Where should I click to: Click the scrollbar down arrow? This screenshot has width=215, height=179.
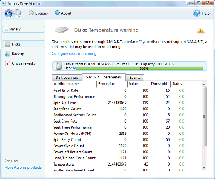[204, 168]
